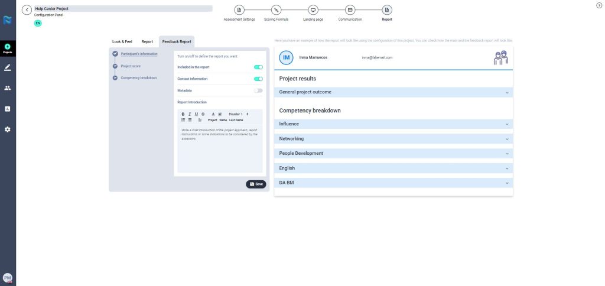Image resolution: width=605 pixels, height=286 pixels.
Task: Switch to the Look & Feel tab
Action: pos(122,42)
